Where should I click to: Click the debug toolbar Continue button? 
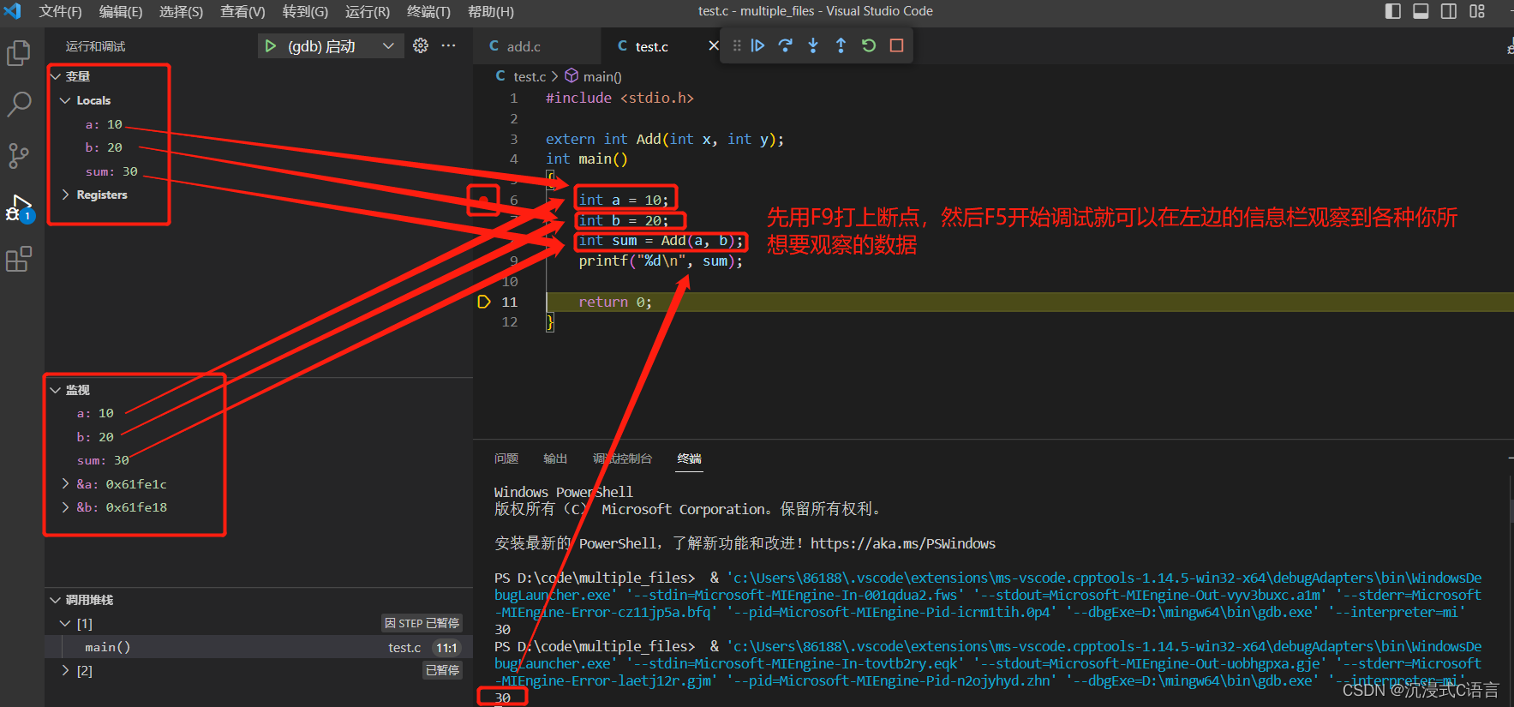pos(757,45)
